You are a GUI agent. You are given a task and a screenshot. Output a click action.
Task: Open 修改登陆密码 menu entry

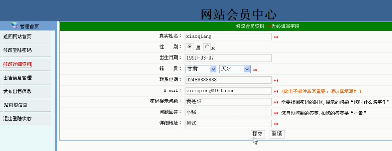tap(17, 50)
